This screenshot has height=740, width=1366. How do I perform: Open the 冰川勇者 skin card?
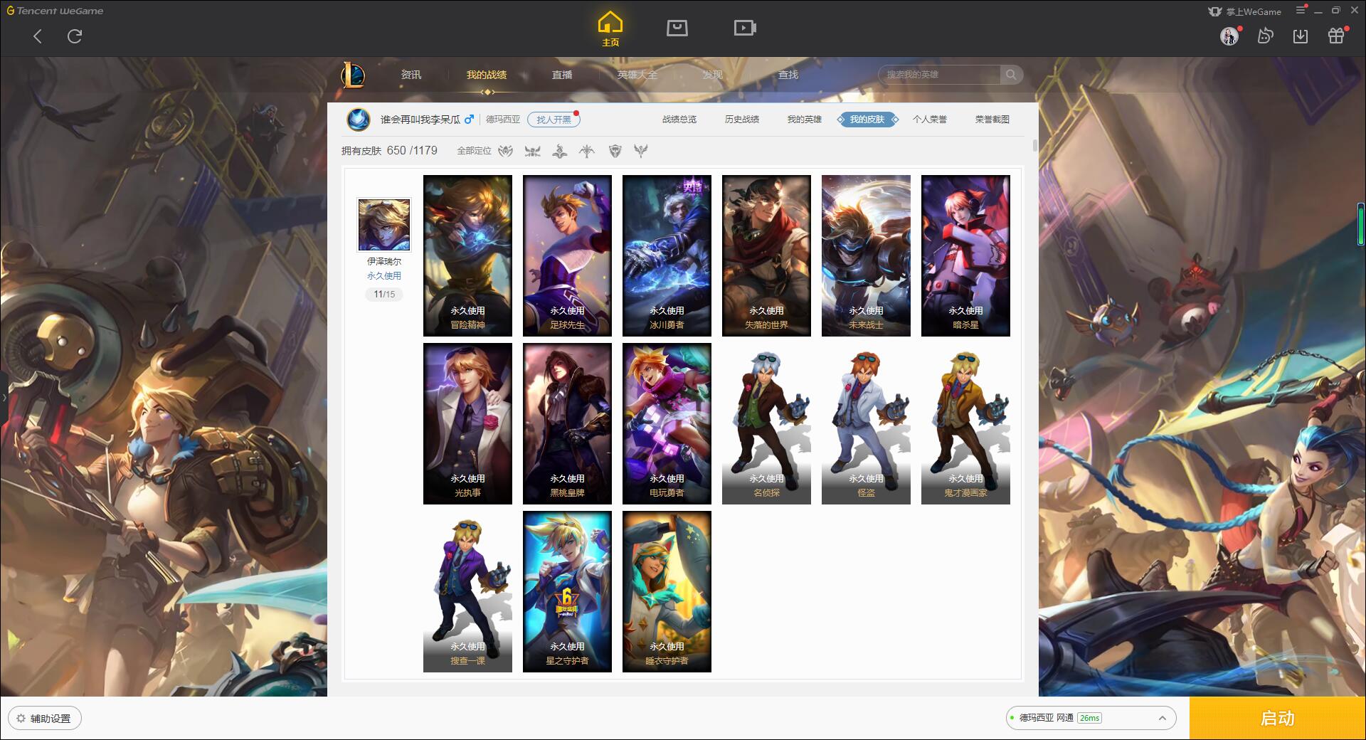(x=667, y=256)
